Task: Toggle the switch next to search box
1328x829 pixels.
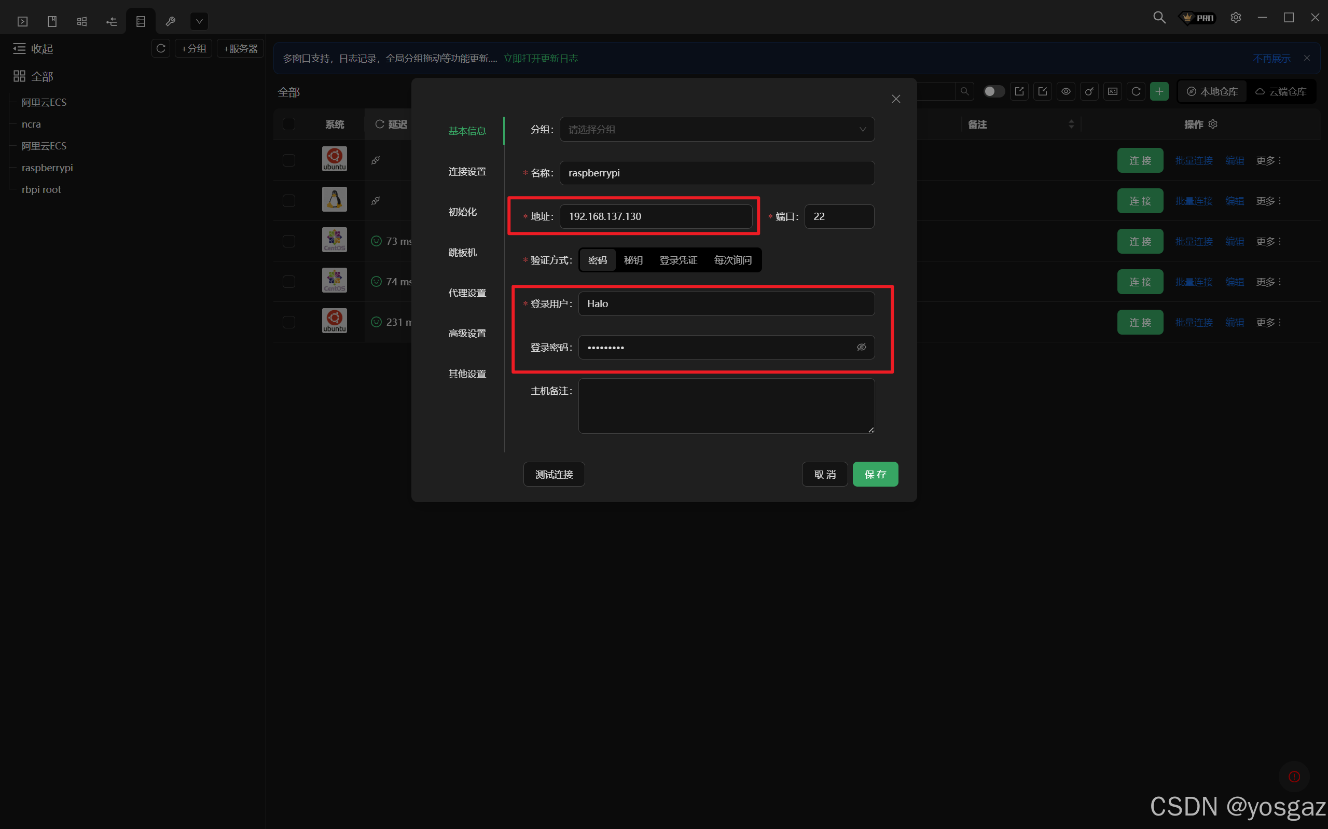Action: tap(993, 91)
